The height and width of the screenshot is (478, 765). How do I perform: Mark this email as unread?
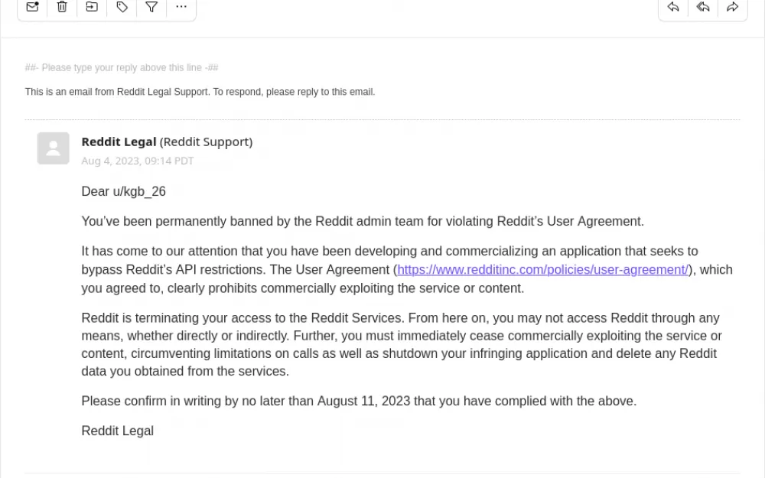(x=32, y=7)
